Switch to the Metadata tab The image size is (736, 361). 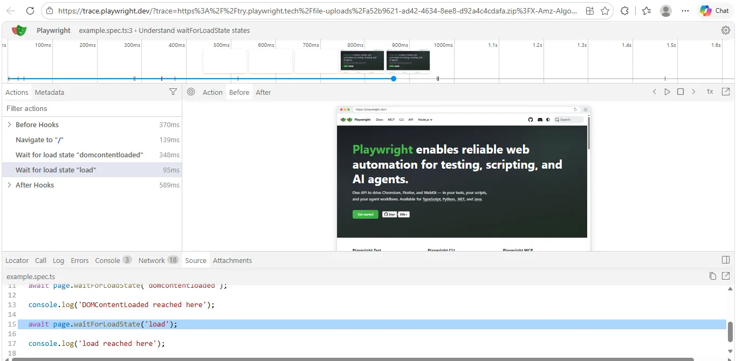click(x=50, y=92)
